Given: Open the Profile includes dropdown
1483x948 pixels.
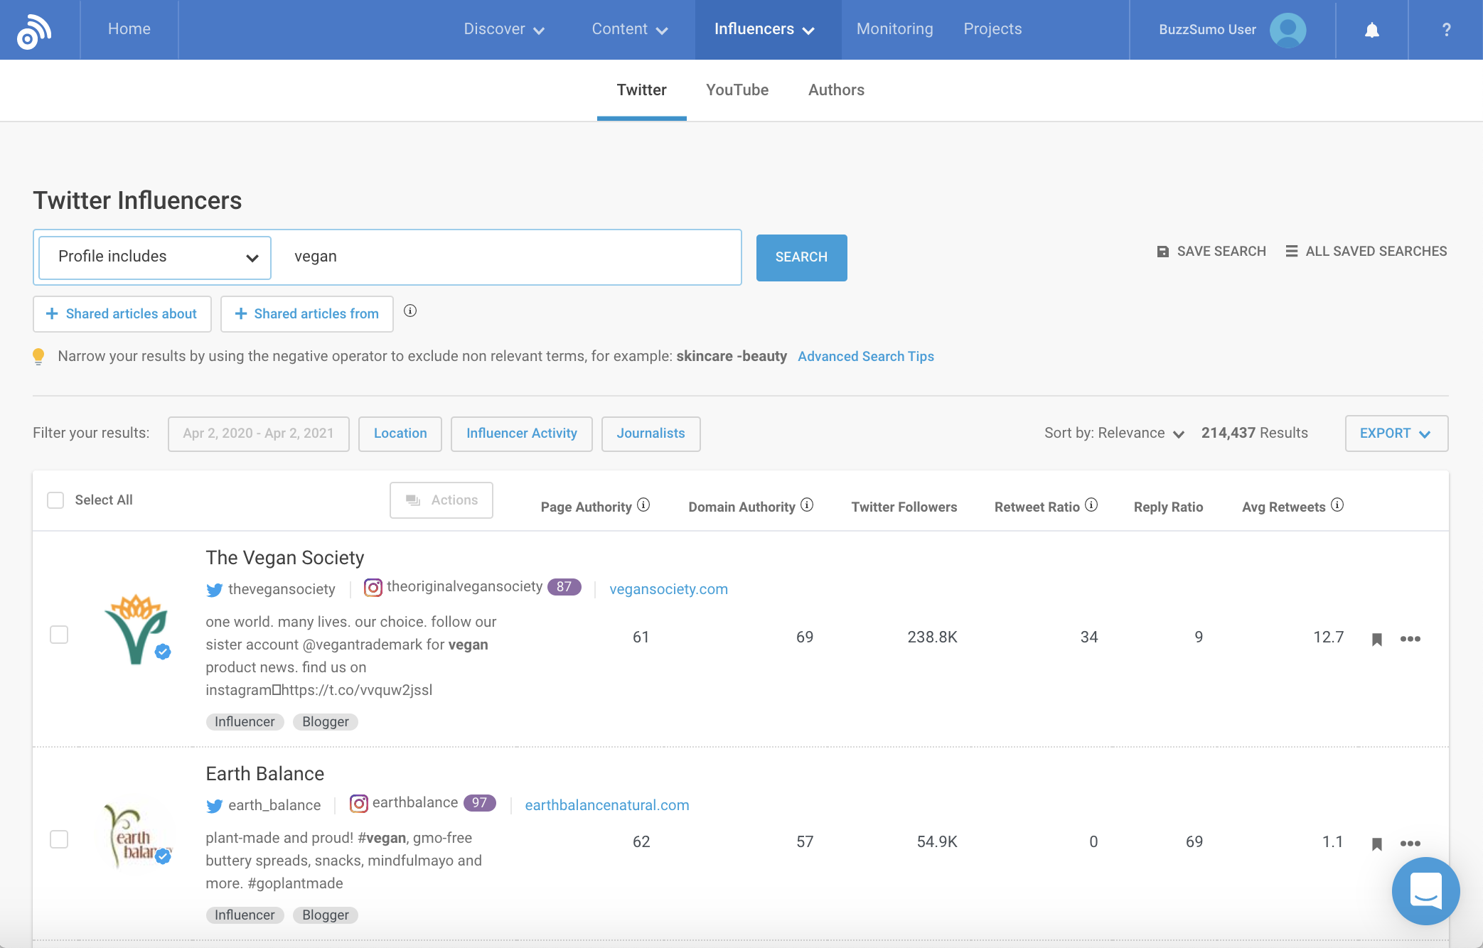Looking at the screenshot, I should [x=155, y=257].
